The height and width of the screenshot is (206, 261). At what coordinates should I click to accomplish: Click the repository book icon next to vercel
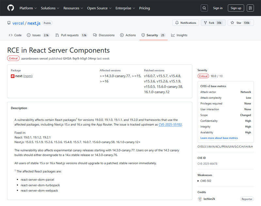pyautogui.click(x=9, y=23)
